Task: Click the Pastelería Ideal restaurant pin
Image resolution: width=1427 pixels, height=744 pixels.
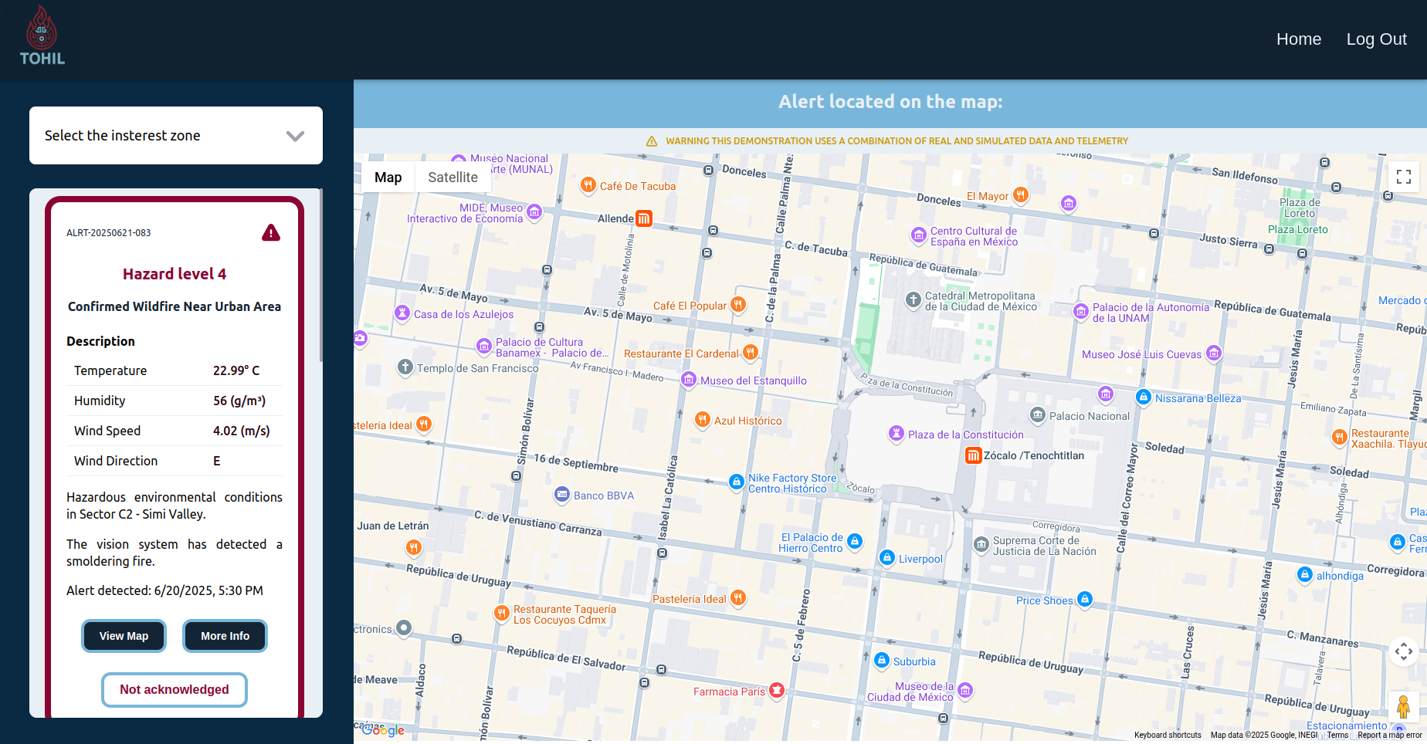Action: coord(738,598)
